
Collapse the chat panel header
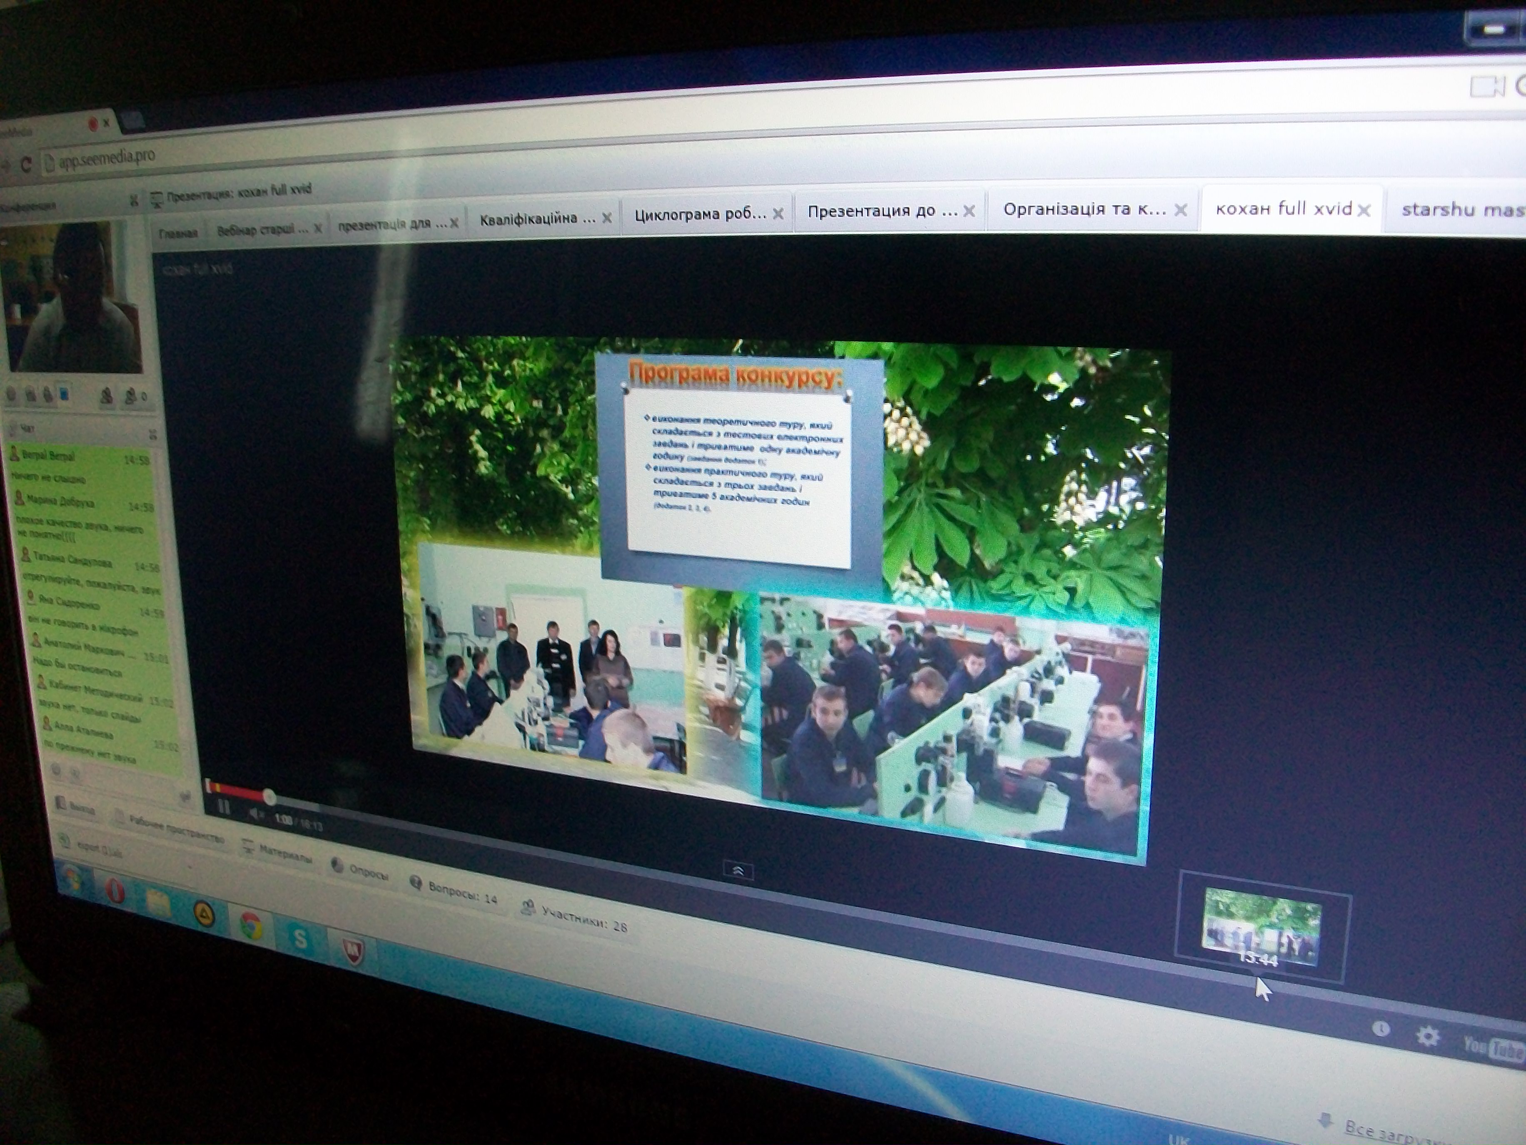[152, 434]
